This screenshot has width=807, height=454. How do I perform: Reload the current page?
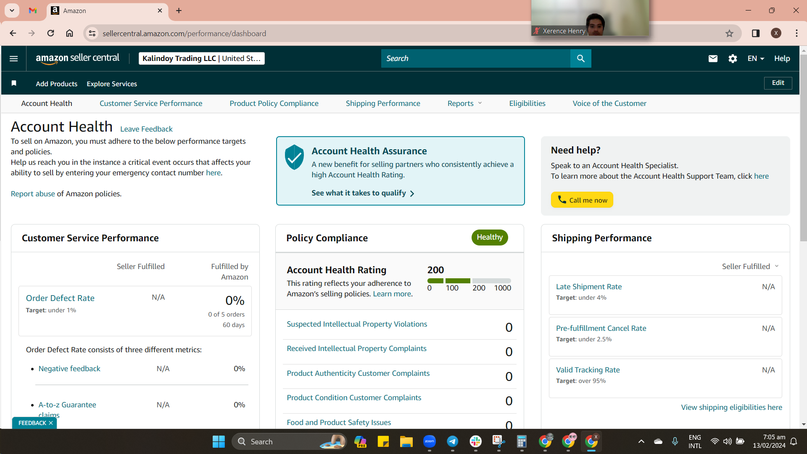click(x=50, y=33)
